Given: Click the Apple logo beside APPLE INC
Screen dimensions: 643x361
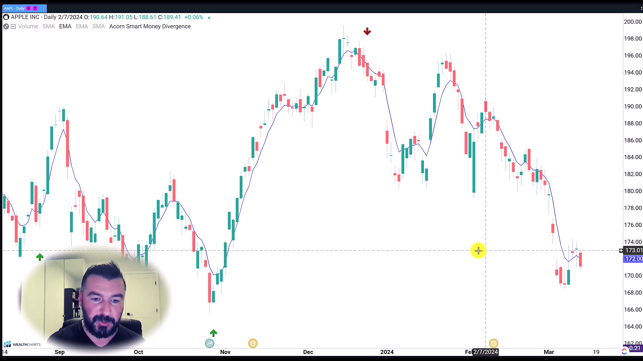Looking at the screenshot, I should (x=6, y=17).
